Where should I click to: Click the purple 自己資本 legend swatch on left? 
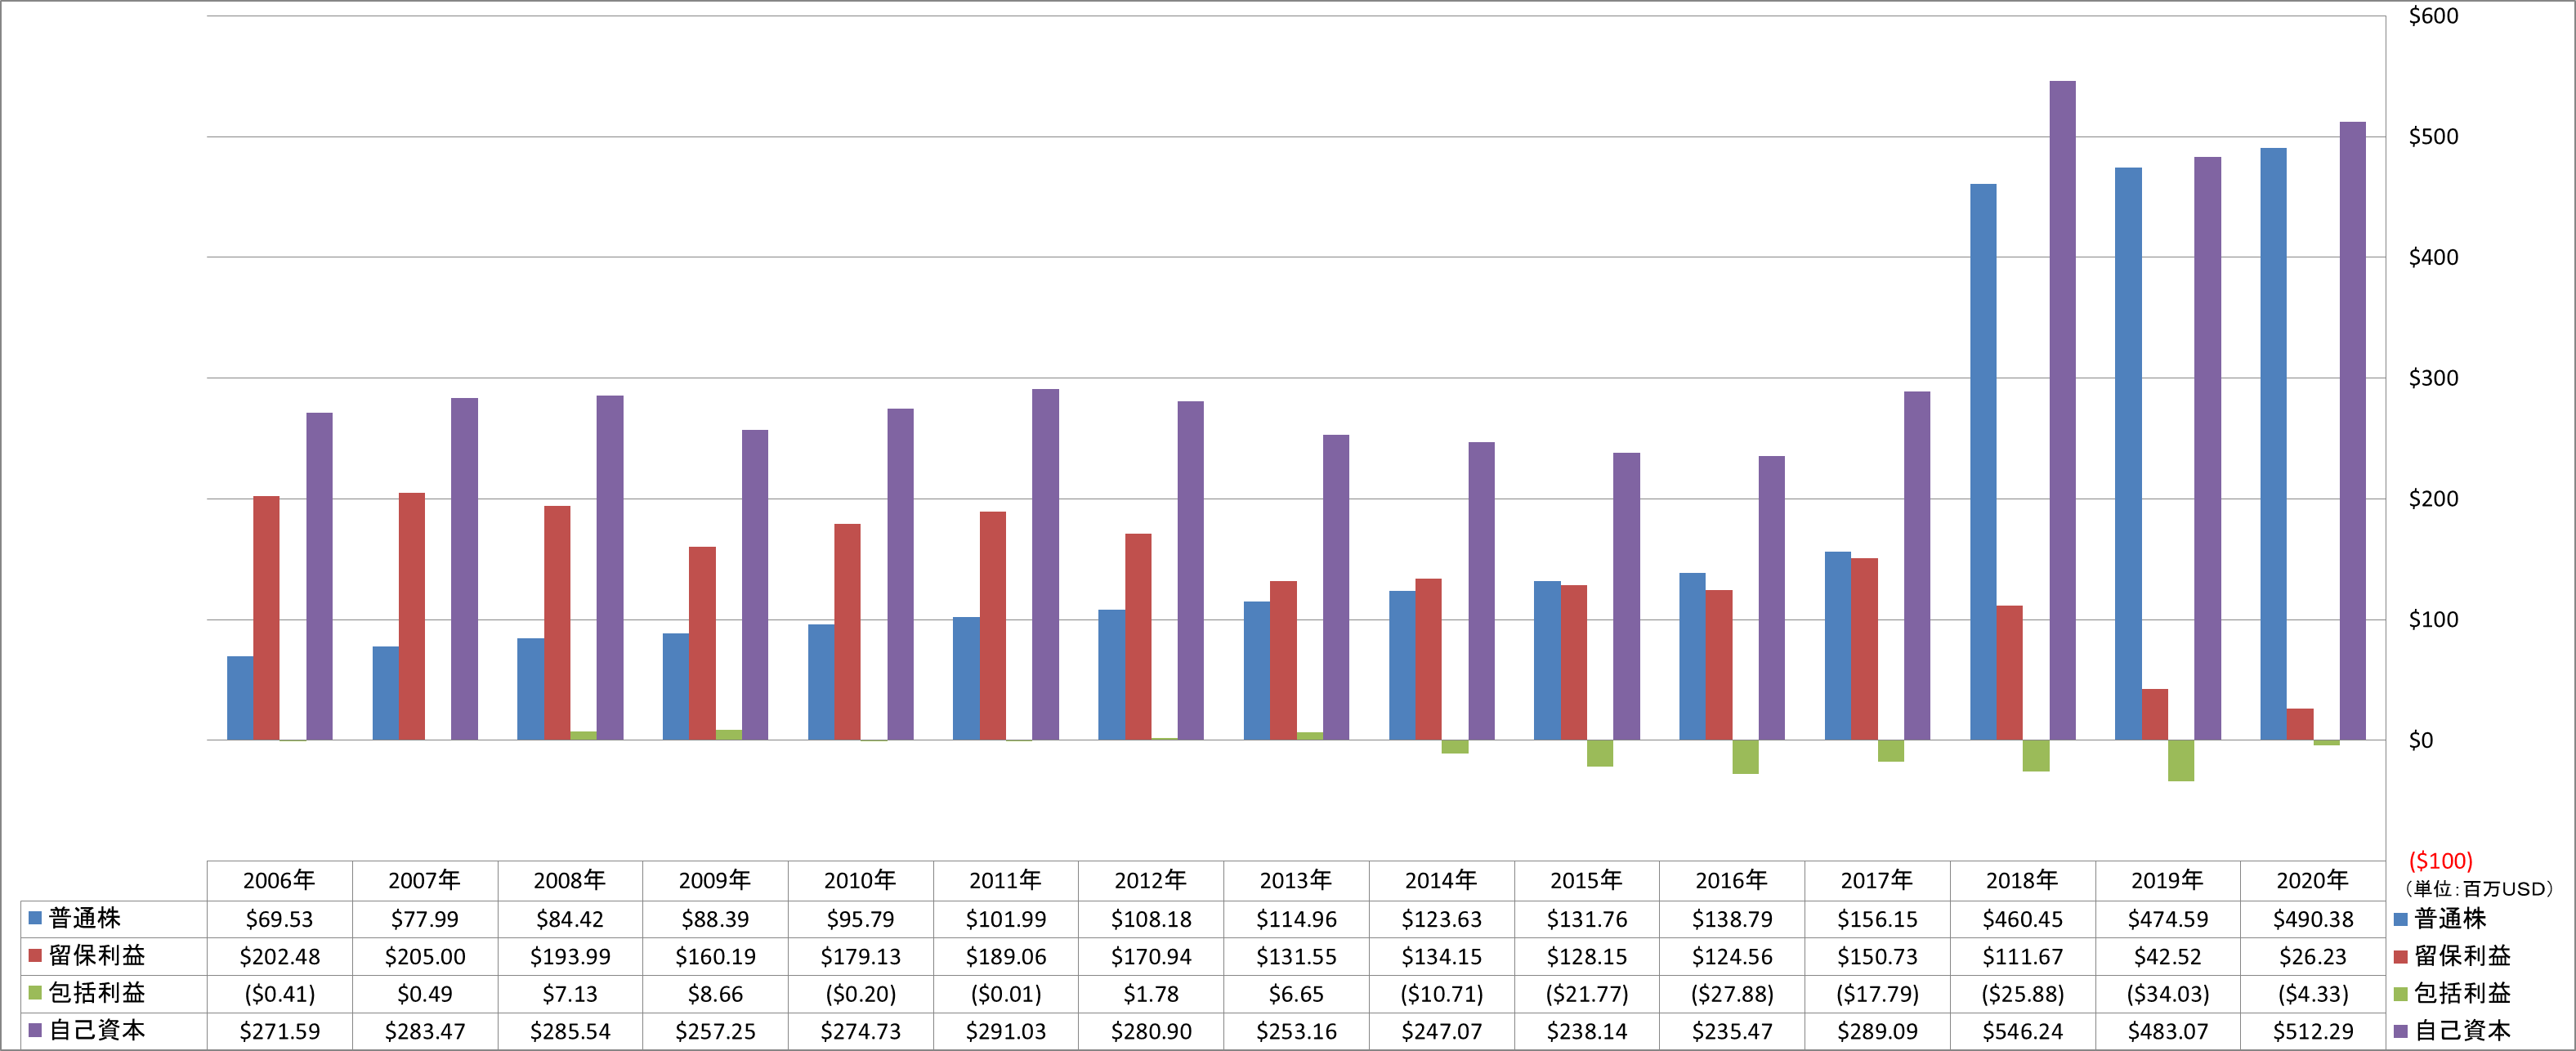35,1031
